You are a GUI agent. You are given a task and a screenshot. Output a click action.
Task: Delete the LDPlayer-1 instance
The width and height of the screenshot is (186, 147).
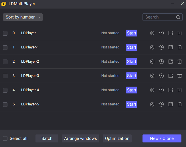[180, 47]
